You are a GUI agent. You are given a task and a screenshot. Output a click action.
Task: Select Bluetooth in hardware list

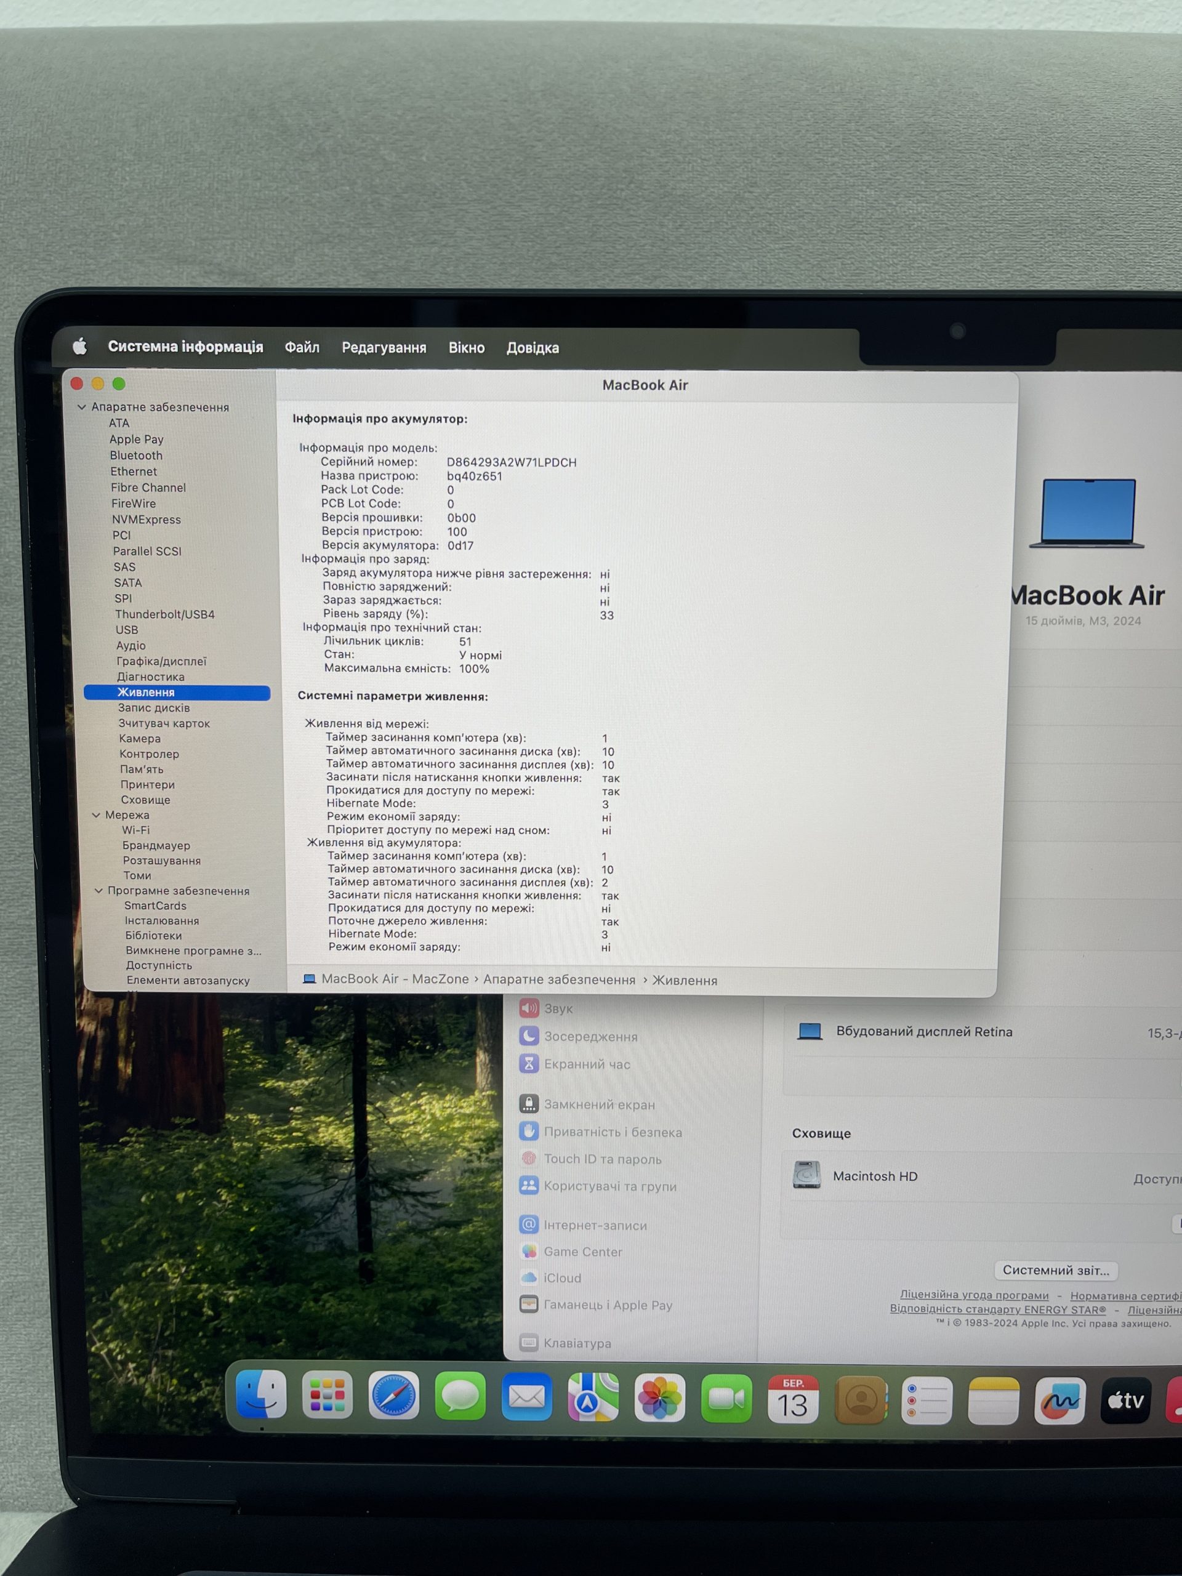pyautogui.click(x=136, y=456)
